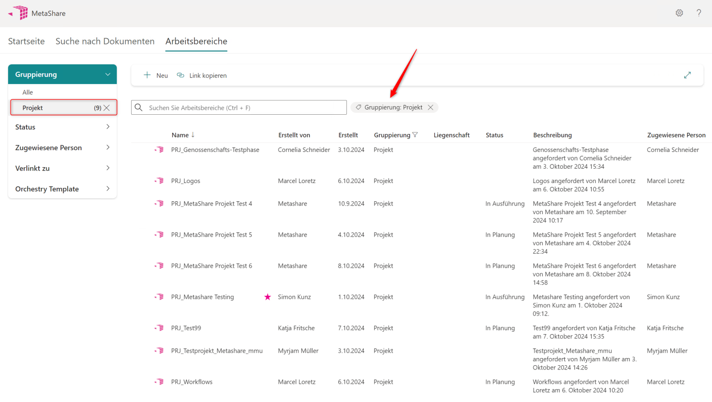
Task: Remove the Gruppierung: Projekt filter chip
Action: click(431, 108)
